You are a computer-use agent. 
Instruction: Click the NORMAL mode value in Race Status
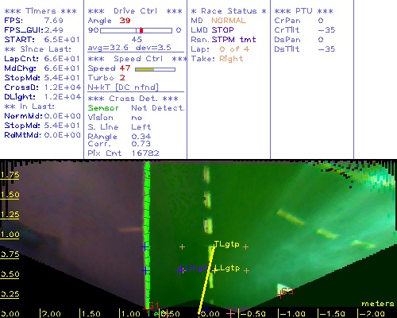point(229,21)
